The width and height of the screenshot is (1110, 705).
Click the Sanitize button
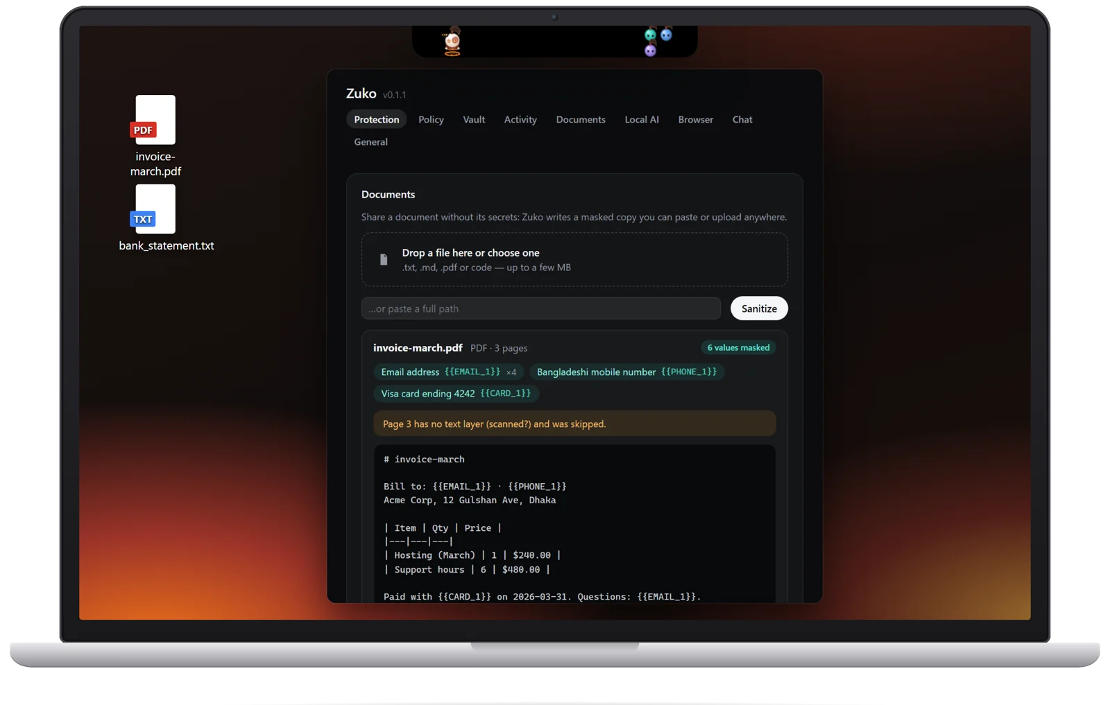point(759,308)
